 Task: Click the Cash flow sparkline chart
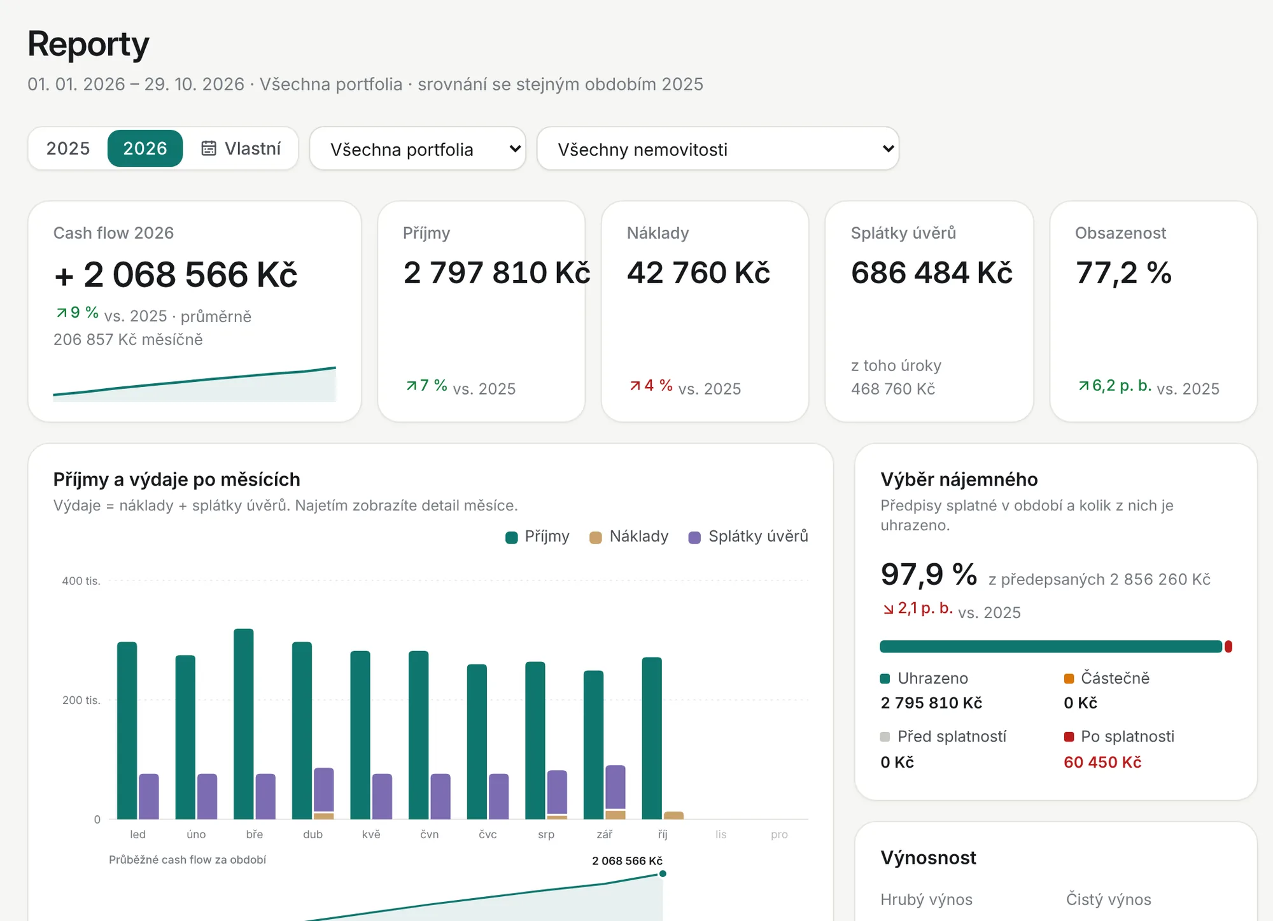195,384
